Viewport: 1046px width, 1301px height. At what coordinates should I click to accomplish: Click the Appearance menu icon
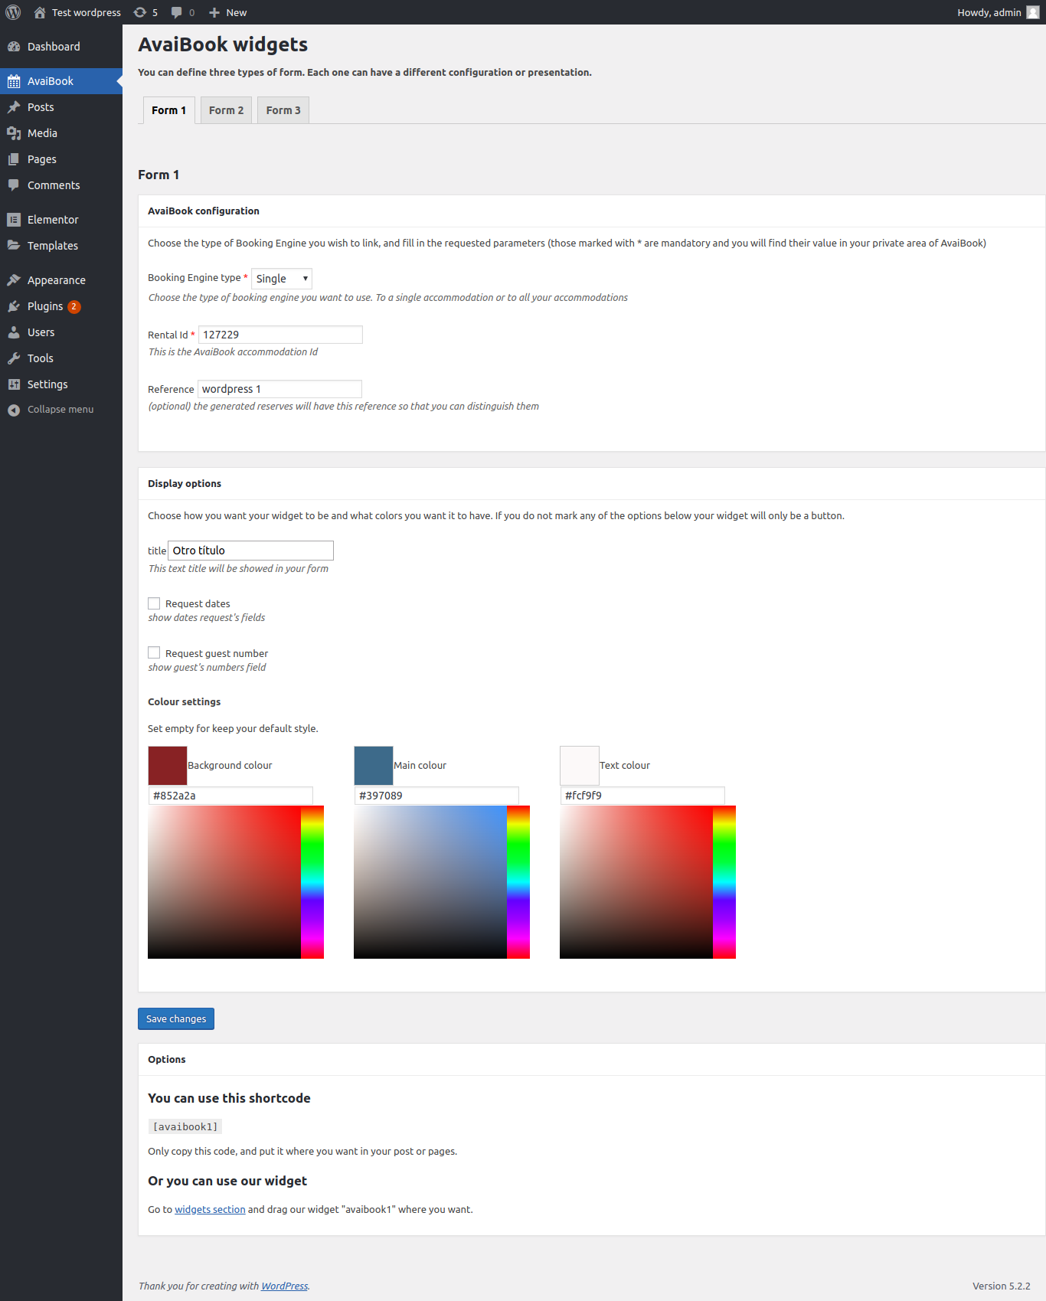[x=14, y=280]
